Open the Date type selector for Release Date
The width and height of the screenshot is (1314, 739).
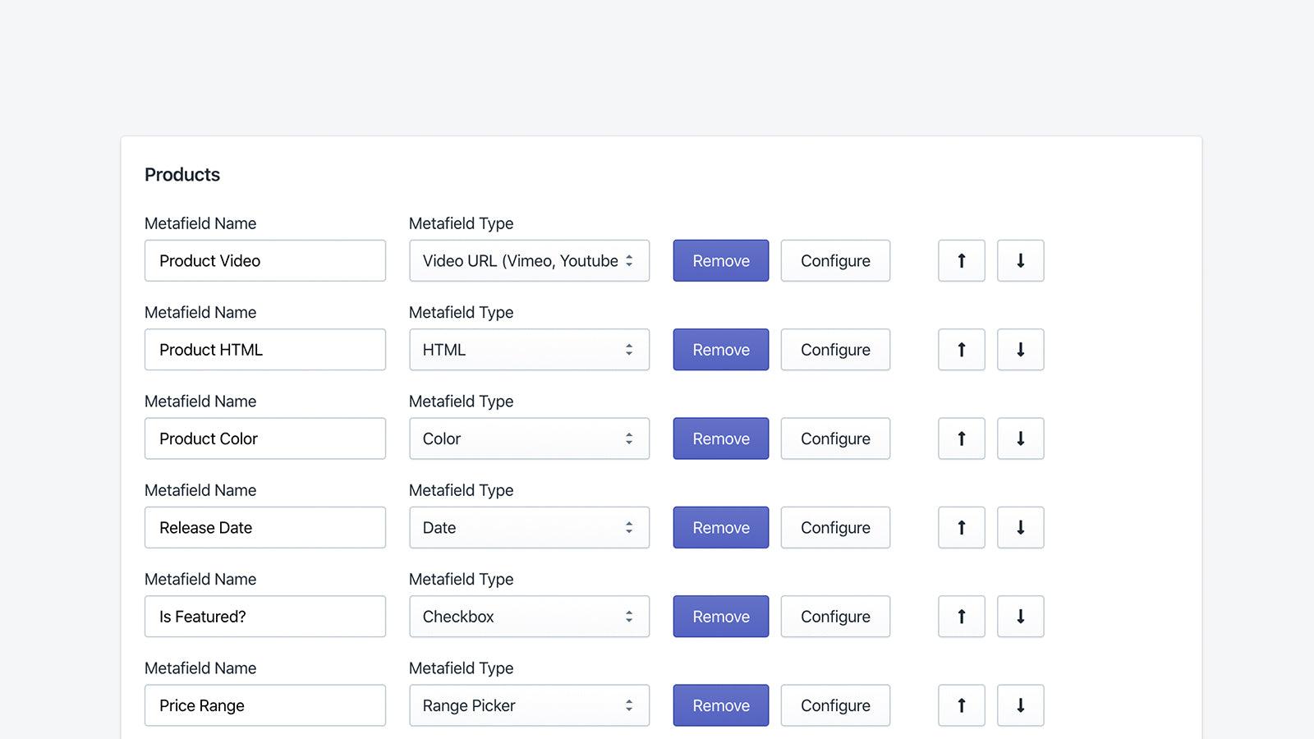point(529,527)
